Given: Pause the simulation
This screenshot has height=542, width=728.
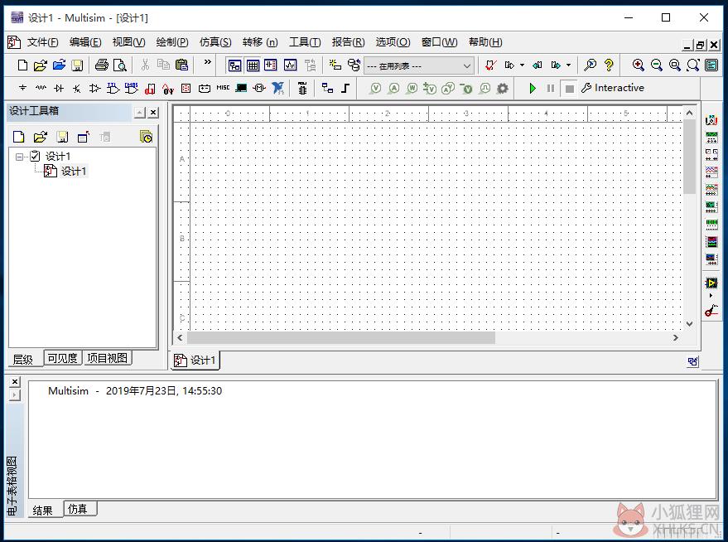Looking at the screenshot, I should 551,88.
